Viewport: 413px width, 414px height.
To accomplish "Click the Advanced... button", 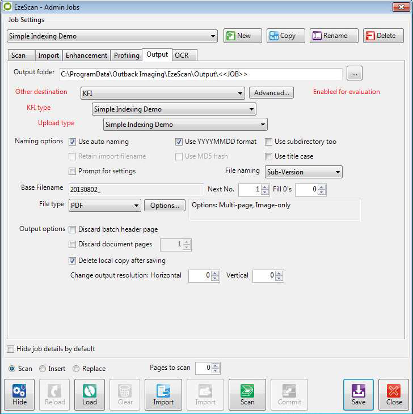I will (x=271, y=93).
